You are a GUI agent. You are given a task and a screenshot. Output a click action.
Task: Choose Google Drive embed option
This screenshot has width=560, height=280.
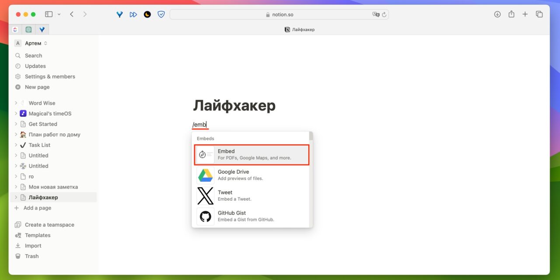(252, 175)
